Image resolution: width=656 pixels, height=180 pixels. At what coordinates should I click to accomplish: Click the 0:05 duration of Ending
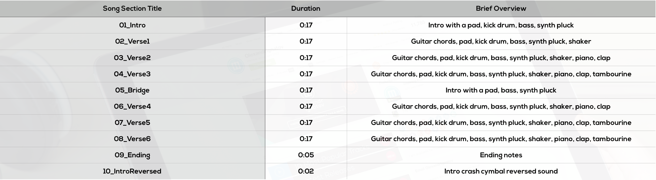click(x=306, y=155)
